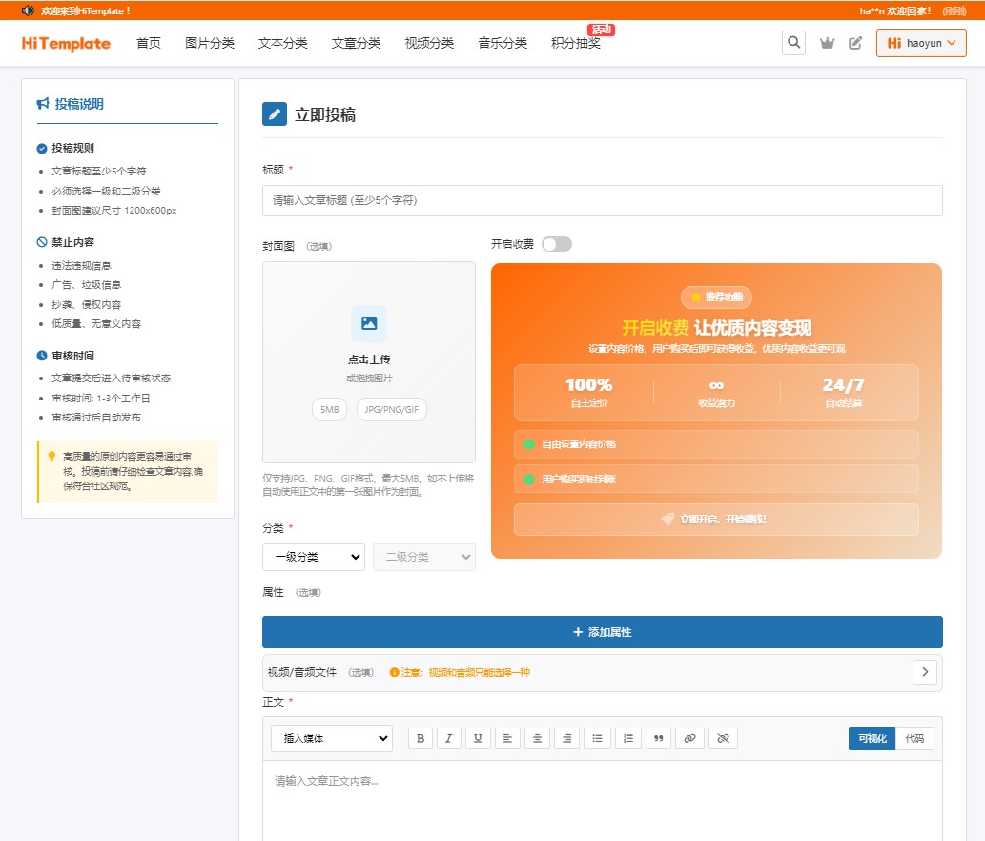The height and width of the screenshot is (841, 985).
Task: Insert a blockquote from the toolbar
Action: pos(658,738)
